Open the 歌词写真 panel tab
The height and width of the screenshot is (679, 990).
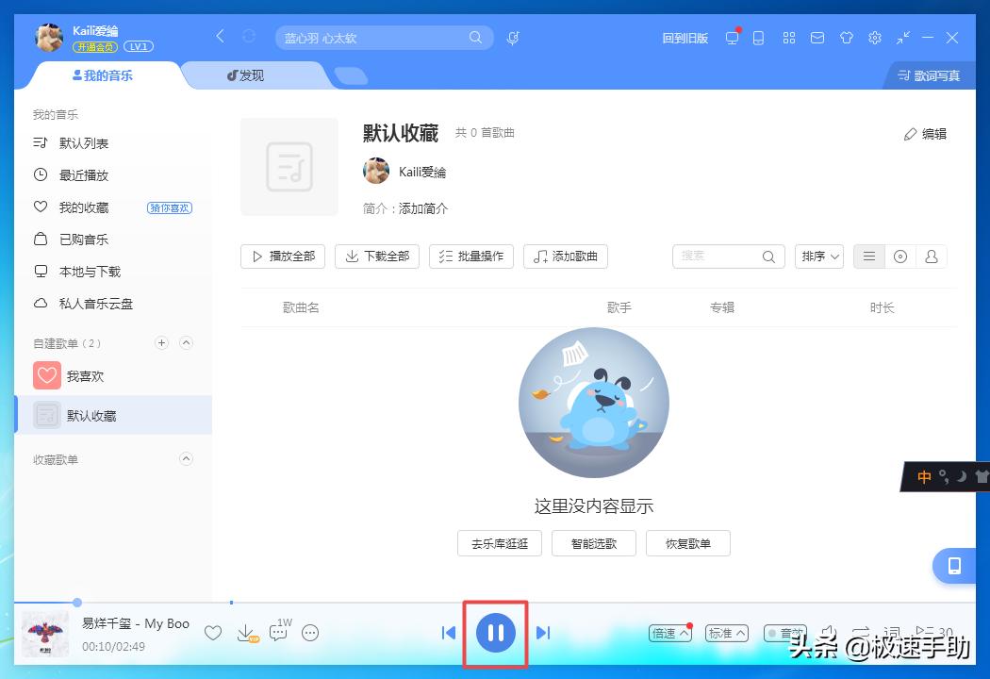pyautogui.click(x=928, y=75)
